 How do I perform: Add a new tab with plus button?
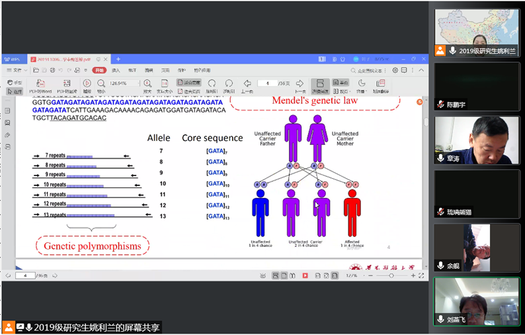click(118, 59)
